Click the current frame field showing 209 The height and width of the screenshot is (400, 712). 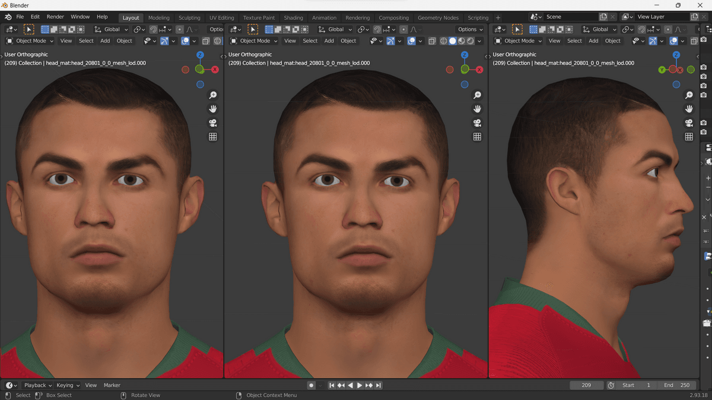[586, 385]
